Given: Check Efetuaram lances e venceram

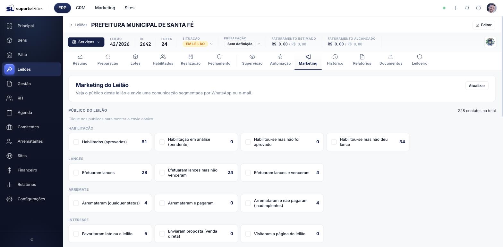Looking at the screenshot, I should point(248,173).
